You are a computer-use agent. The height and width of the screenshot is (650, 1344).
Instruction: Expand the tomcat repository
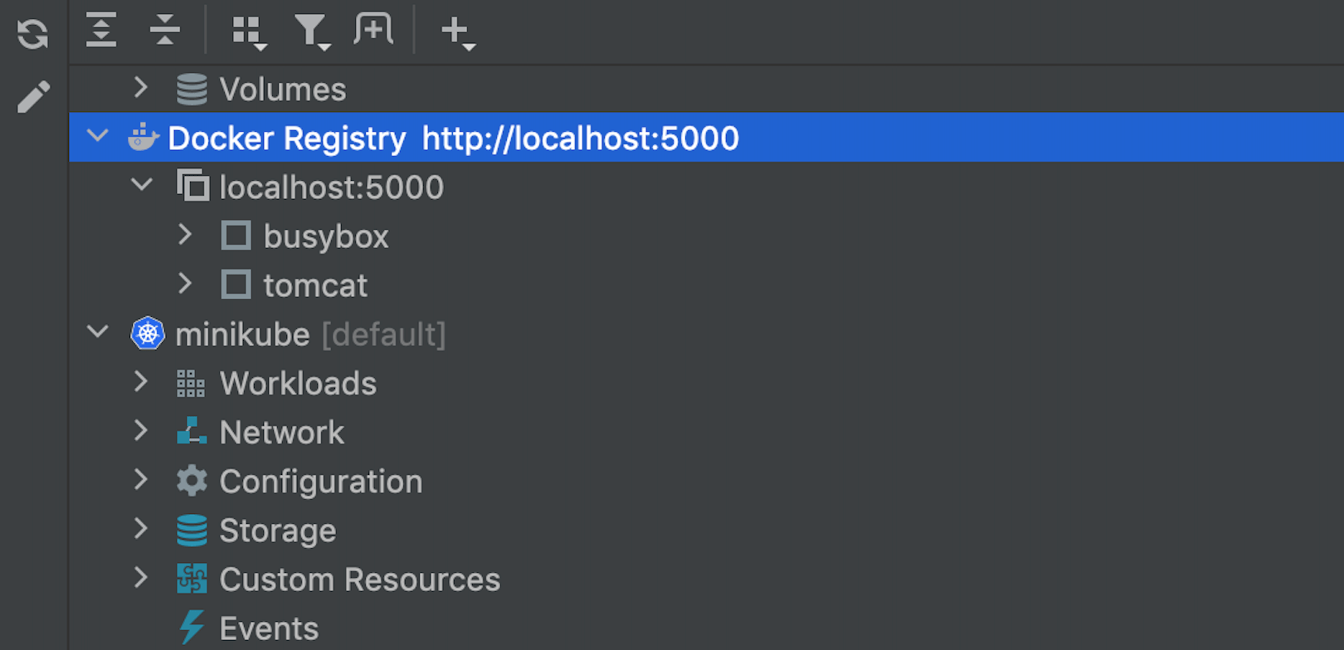[x=185, y=284]
